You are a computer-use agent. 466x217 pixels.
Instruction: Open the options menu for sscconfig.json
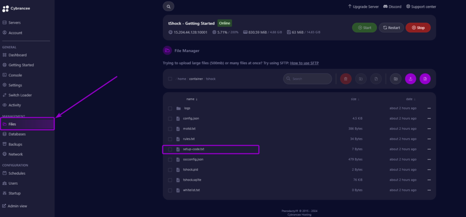[429, 159]
